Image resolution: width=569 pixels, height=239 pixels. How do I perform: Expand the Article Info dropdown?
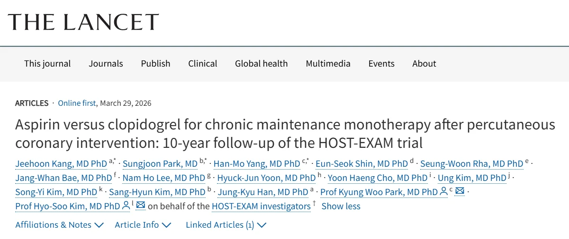[x=143, y=225]
